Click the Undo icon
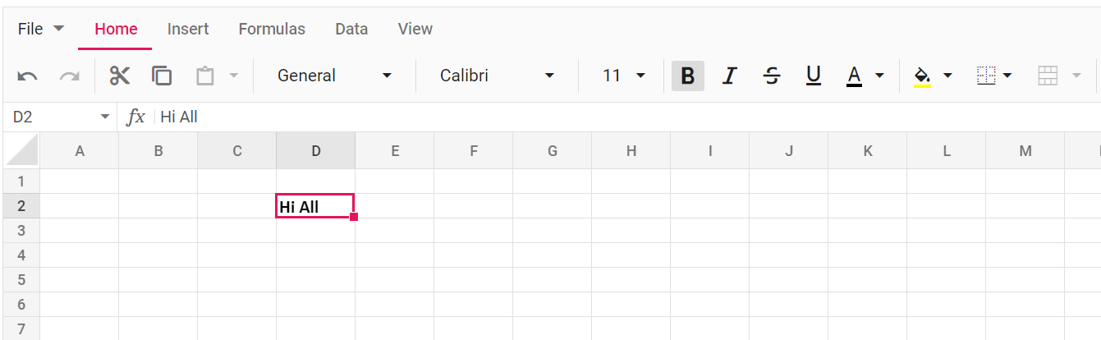 coord(27,76)
